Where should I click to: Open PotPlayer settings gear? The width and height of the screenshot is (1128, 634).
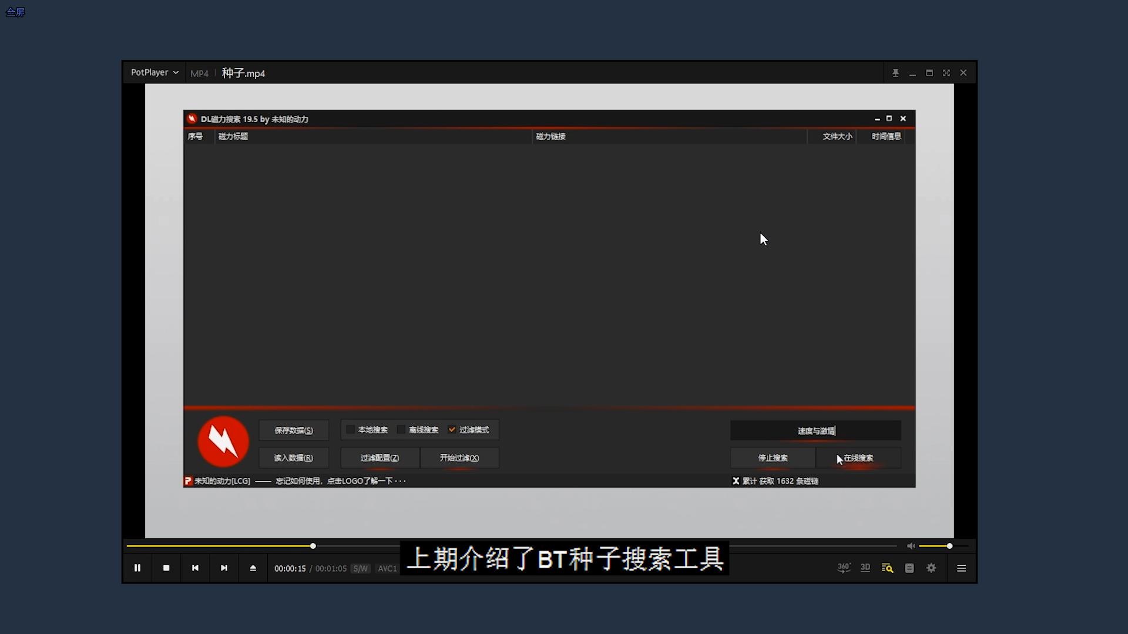[931, 568]
